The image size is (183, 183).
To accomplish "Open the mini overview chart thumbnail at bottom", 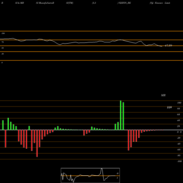I will 90,175.
